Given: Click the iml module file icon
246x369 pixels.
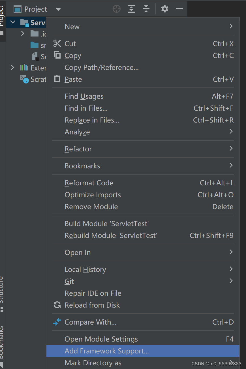Looking at the screenshot, I should click(35, 56).
